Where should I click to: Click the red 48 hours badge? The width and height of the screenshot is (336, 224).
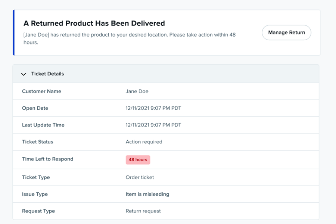(x=138, y=160)
